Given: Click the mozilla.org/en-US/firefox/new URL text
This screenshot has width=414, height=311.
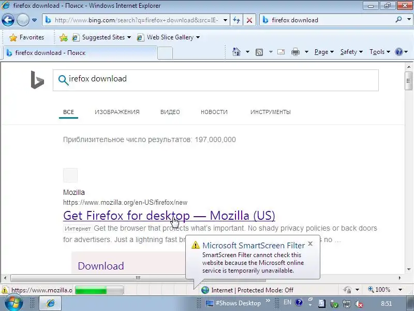Looking at the screenshot, I should coord(125,203).
